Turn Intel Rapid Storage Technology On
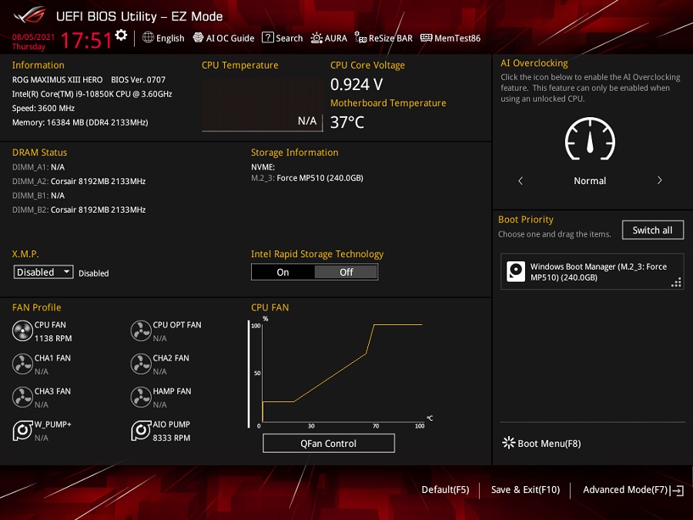 pyautogui.click(x=283, y=272)
